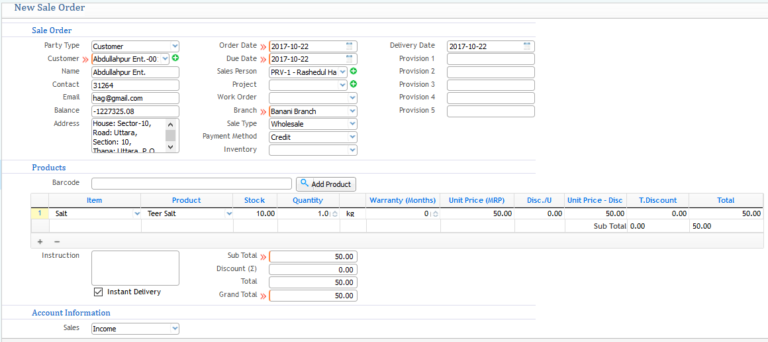Click the Total column header
The height and width of the screenshot is (342, 768).
click(726, 200)
